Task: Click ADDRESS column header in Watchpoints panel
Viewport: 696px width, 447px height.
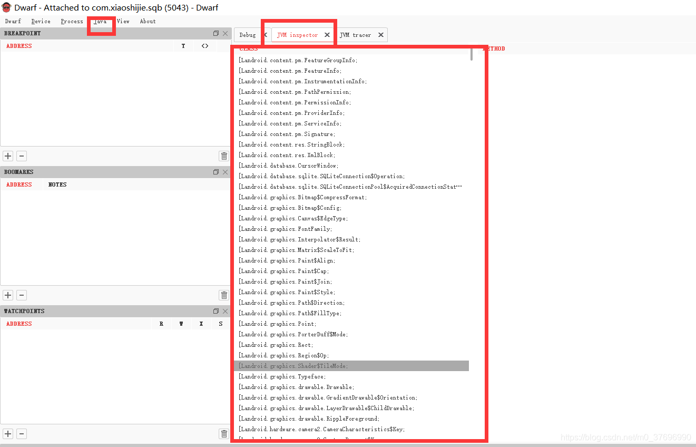Action: point(19,324)
